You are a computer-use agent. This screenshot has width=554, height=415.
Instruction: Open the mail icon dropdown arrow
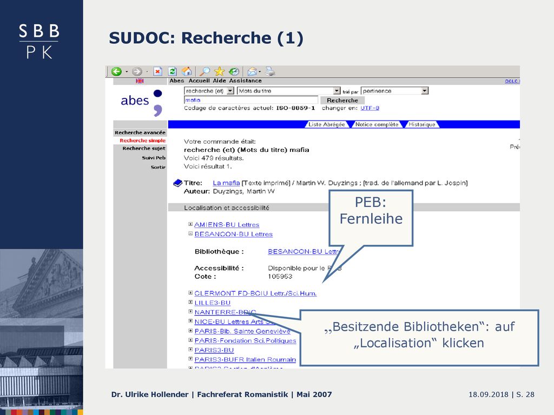260,72
